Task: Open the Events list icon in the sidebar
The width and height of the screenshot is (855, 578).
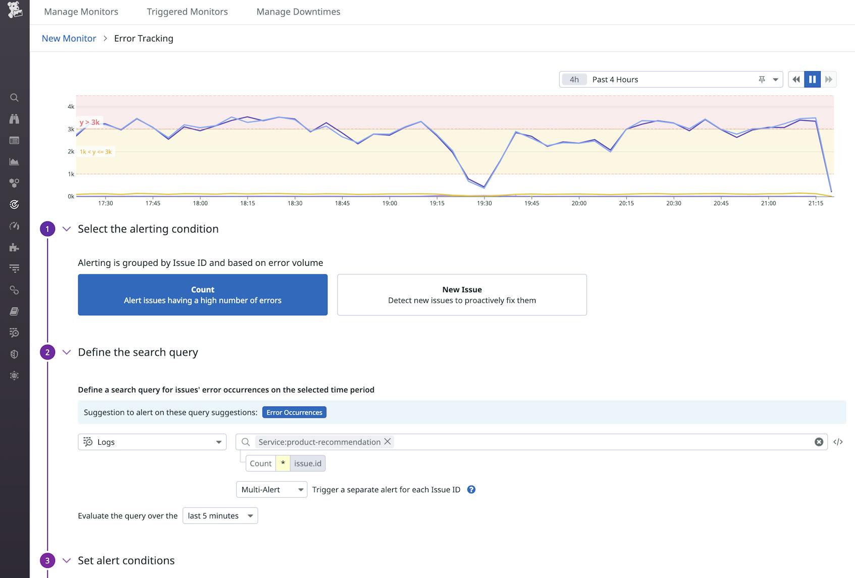Action: (14, 140)
